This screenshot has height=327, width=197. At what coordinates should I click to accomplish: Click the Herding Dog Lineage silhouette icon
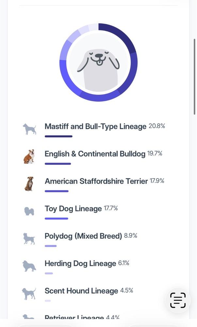point(29,266)
